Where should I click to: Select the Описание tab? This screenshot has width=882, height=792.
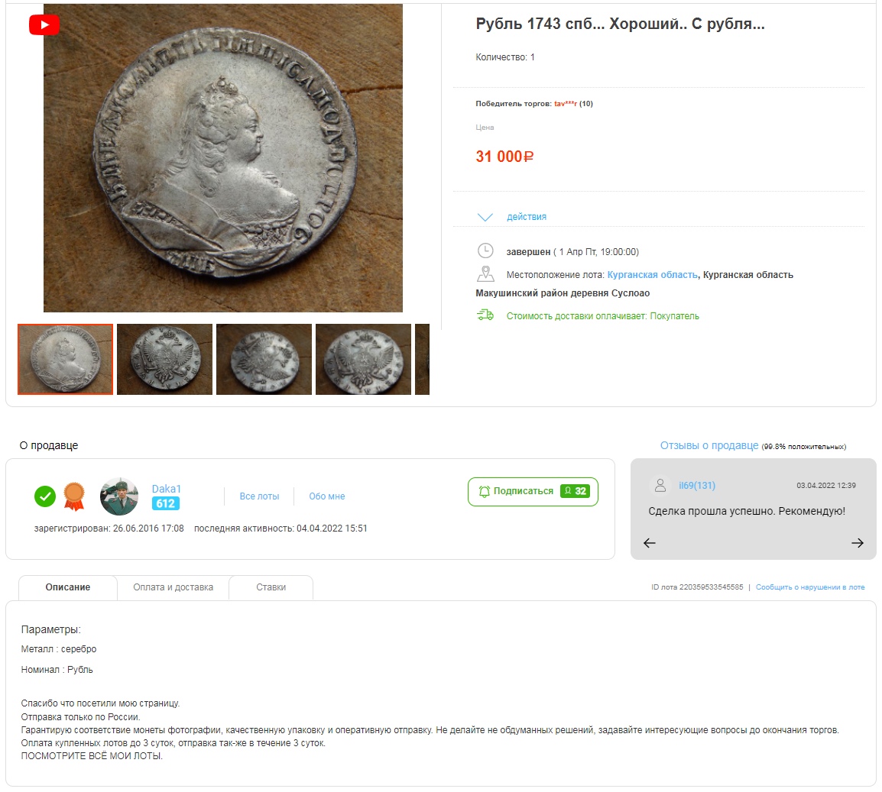pos(68,587)
